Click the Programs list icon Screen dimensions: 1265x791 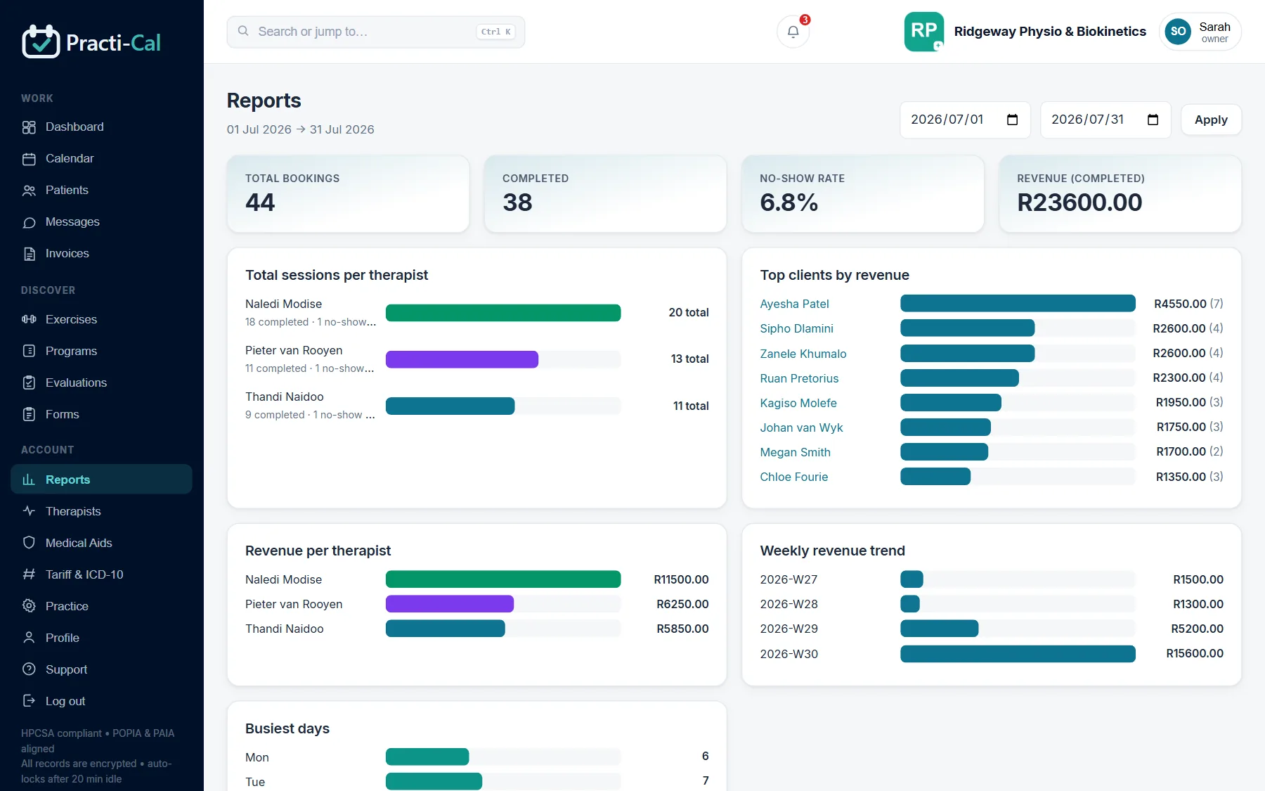coord(29,351)
